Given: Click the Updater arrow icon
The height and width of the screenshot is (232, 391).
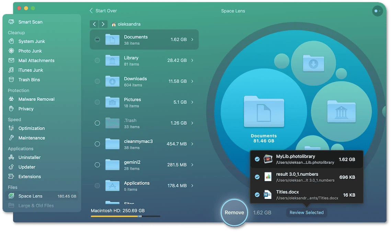Looking at the screenshot, I should point(11,167).
